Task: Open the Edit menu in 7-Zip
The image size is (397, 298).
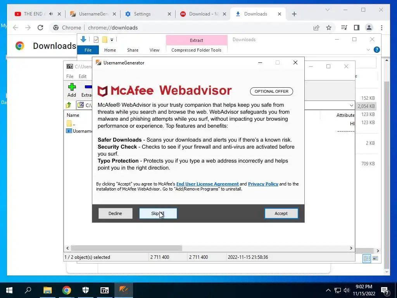Action: [x=83, y=76]
